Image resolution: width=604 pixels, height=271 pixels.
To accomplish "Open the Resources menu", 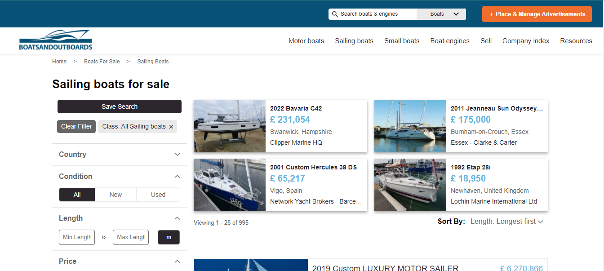I will (x=576, y=41).
